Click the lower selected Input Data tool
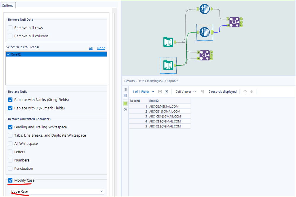 (x=168, y=65)
